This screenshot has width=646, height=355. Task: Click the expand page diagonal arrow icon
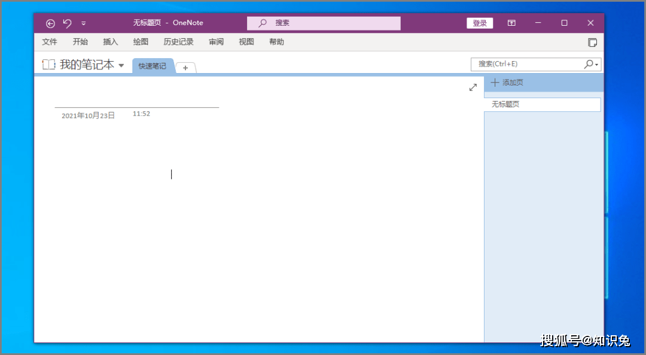473,87
